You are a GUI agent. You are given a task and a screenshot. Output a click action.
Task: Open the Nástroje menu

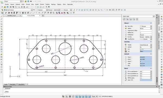click(x=53, y=4)
